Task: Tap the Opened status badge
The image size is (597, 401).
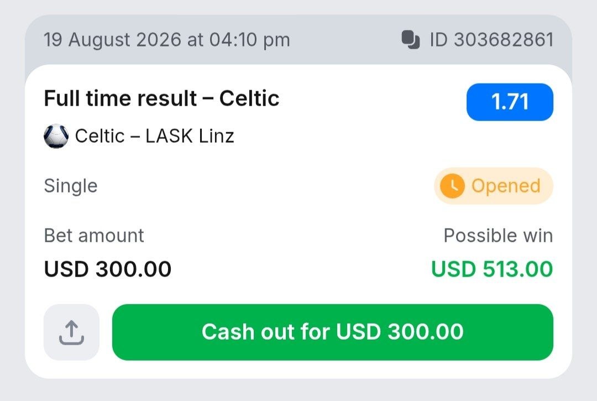Action: click(x=494, y=186)
